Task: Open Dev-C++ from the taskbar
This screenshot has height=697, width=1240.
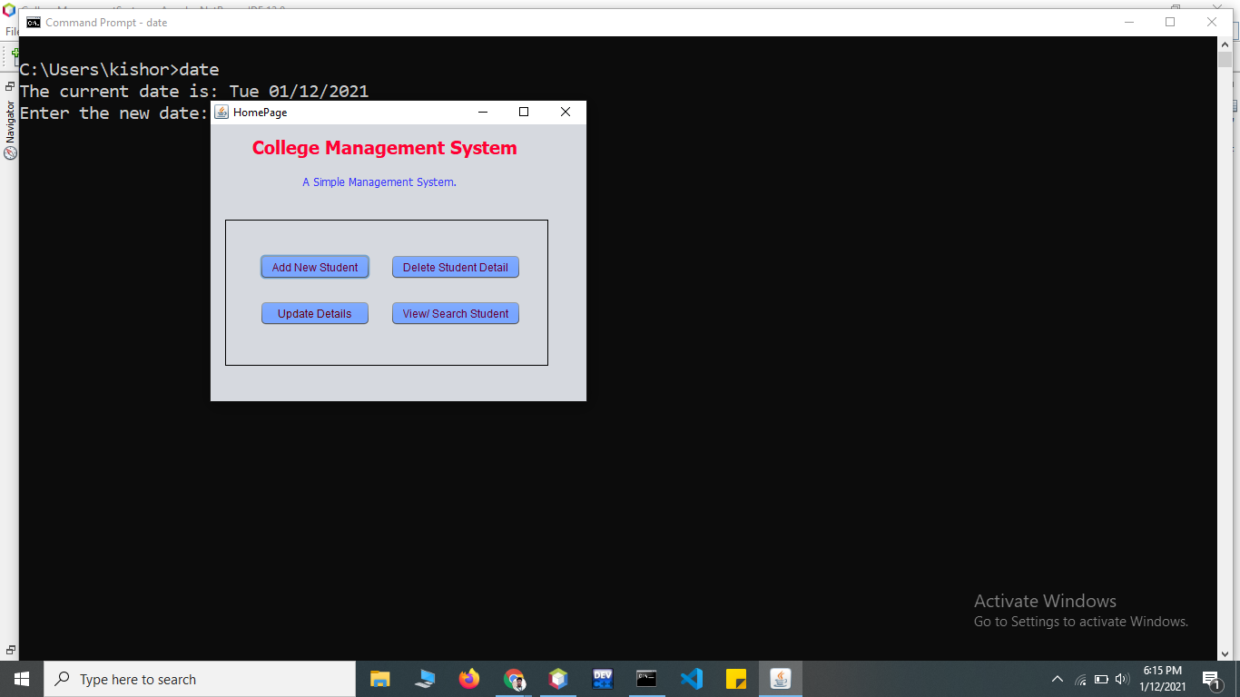Action: 603,679
